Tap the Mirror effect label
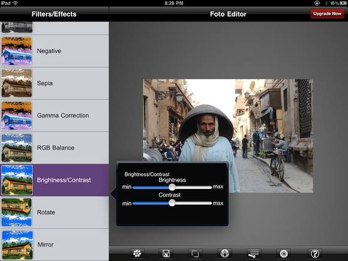Screen dimensions: 348x261 tap(46, 245)
